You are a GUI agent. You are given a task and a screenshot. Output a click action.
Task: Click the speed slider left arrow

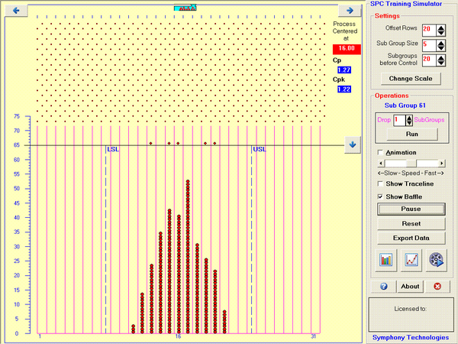coord(381,164)
